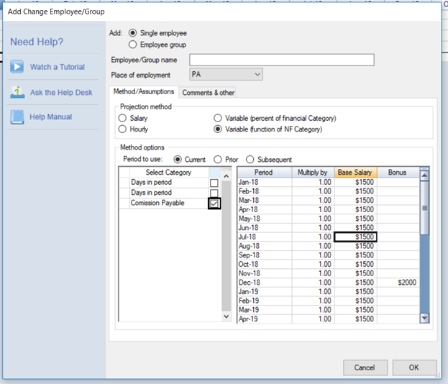
Task: Click the Ask the Help Desk icon
Action: click(x=17, y=92)
